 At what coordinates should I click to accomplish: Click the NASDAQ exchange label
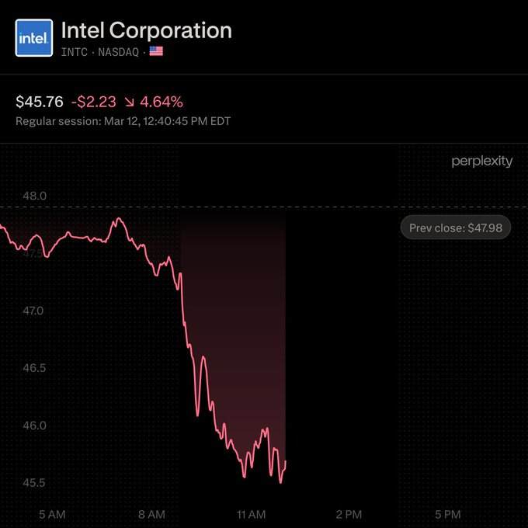[118, 52]
